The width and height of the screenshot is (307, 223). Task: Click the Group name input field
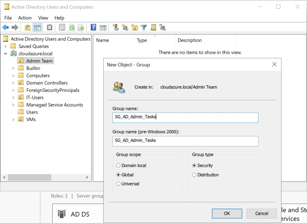tap(185, 117)
